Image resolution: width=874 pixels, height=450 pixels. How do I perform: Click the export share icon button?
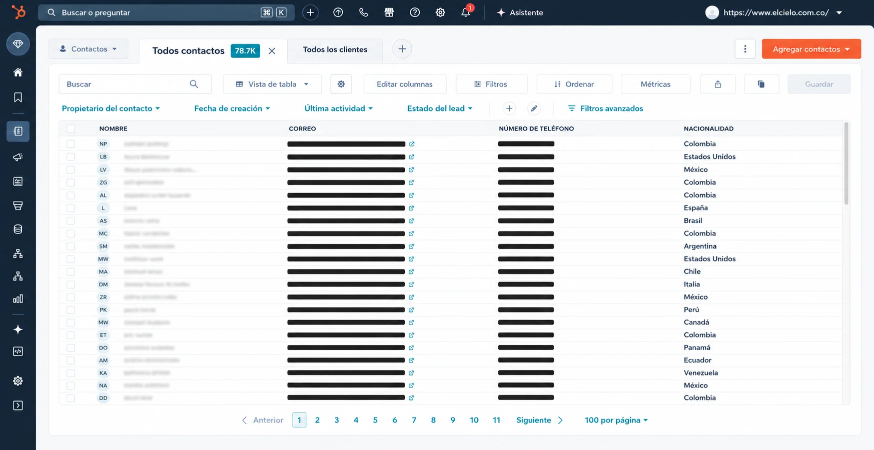pyautogui.click(x=718, y=84)
